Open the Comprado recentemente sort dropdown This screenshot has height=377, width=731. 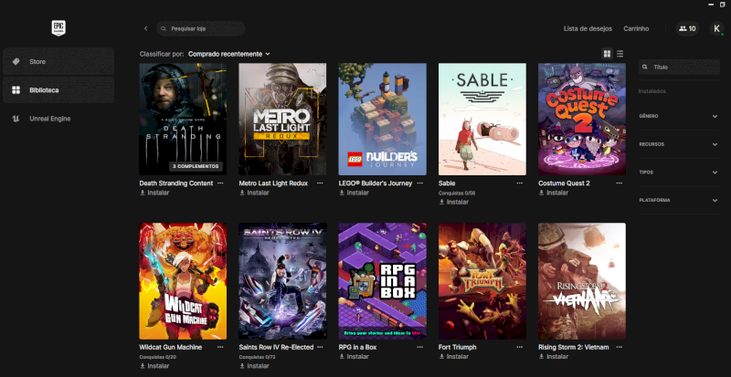(x=229, y=54)
